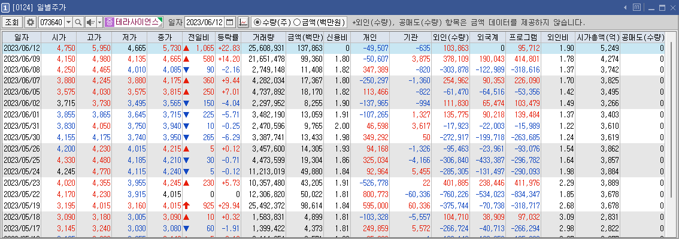Click the 외인(수량) column header
The image size is (679, 239).
coord(450,37)
